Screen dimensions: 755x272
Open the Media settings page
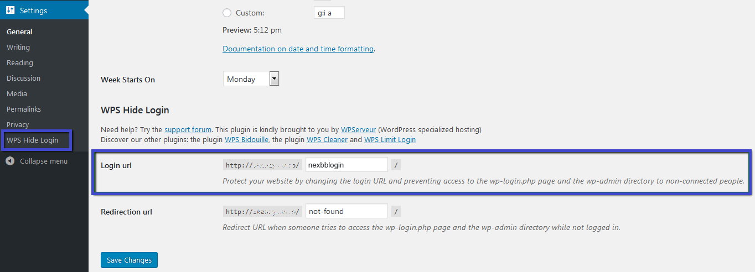pyautogui.click(x=17, y=93)
